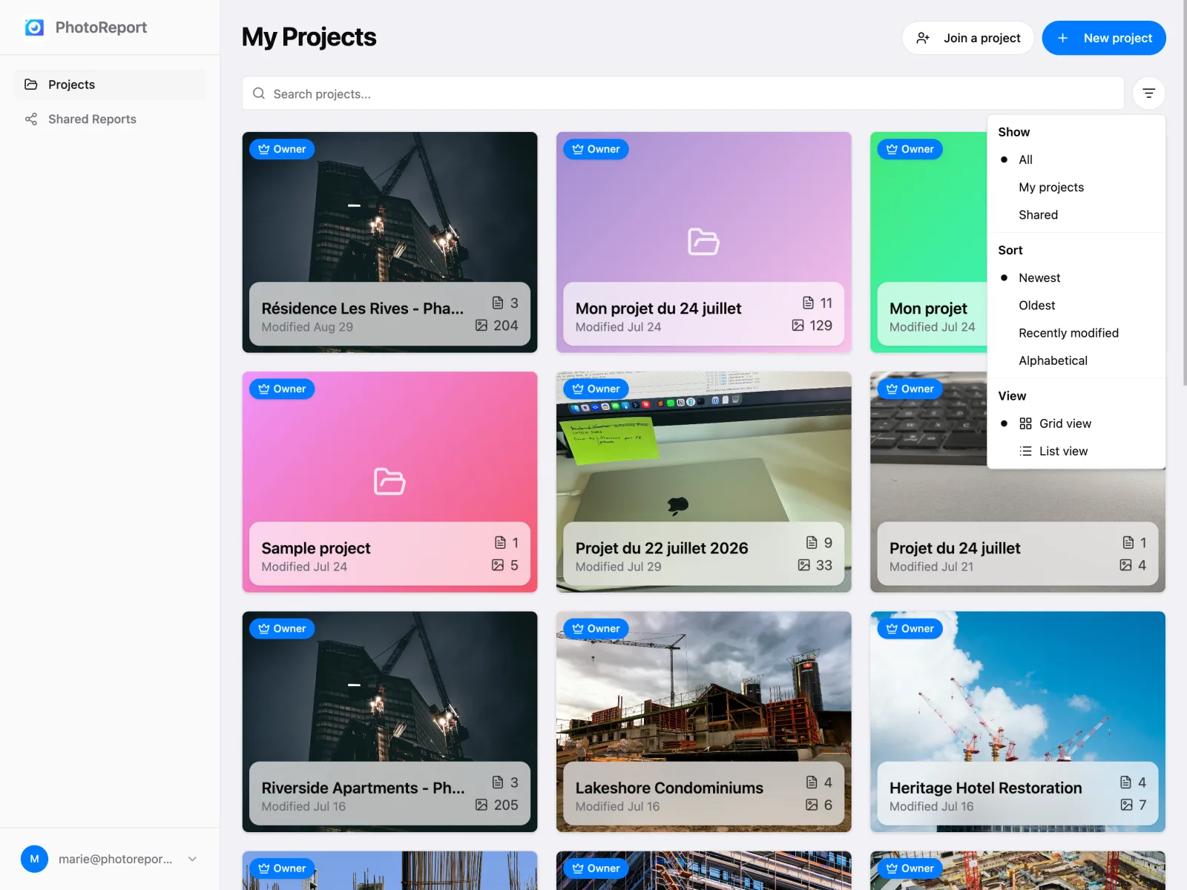Show only My projects
The width and height of the screenshot is (1187, 890).
[x=1076, y=187]
